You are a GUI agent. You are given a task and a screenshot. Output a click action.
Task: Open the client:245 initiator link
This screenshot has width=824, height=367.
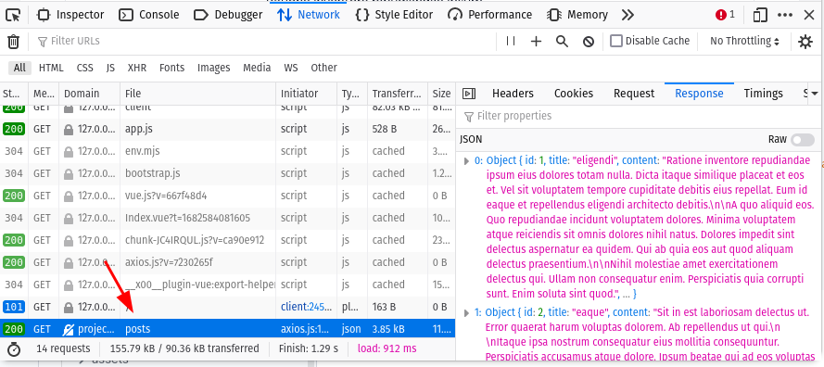[x=305, y=307]
